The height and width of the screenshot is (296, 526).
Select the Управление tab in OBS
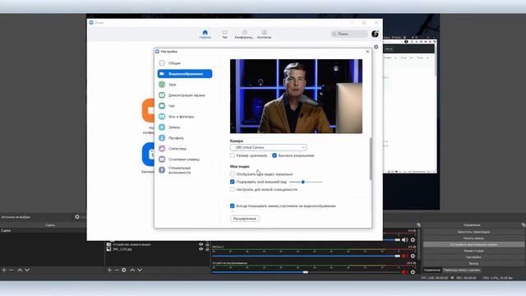432,271
